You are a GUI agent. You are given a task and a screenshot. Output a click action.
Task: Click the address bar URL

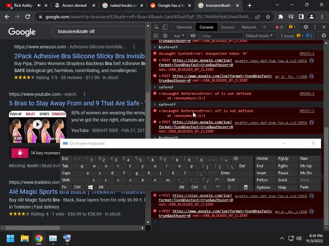pyautogui.click(x=148, y=17)
